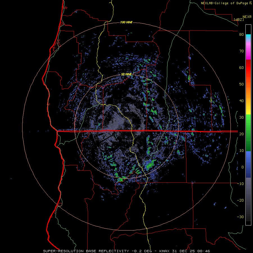Click the 30 value on the color scale
The image size is (253, 253).
[x=241, y=118]
